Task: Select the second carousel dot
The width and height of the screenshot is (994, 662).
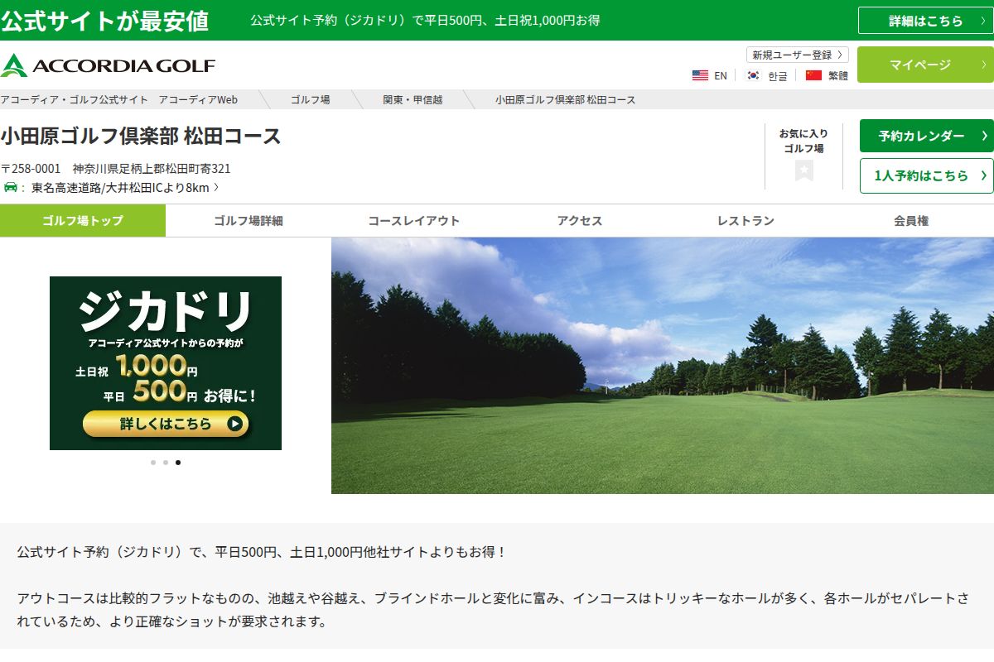Action: (x=166, y=463)
